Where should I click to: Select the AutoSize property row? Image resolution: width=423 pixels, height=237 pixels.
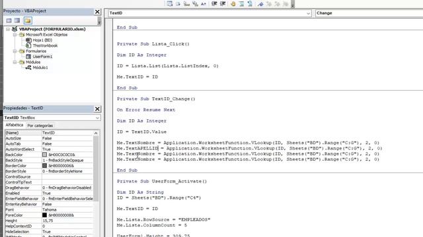[49, 138]
